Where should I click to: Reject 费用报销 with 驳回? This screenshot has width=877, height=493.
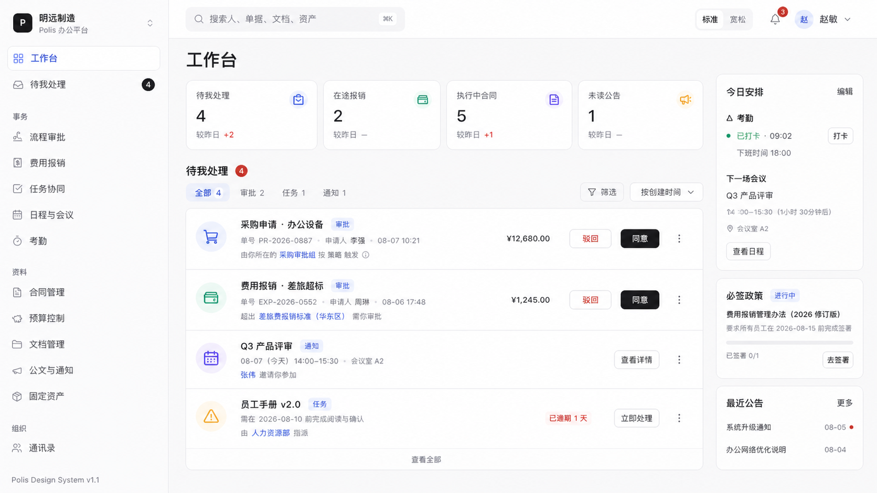click(591, 300)
